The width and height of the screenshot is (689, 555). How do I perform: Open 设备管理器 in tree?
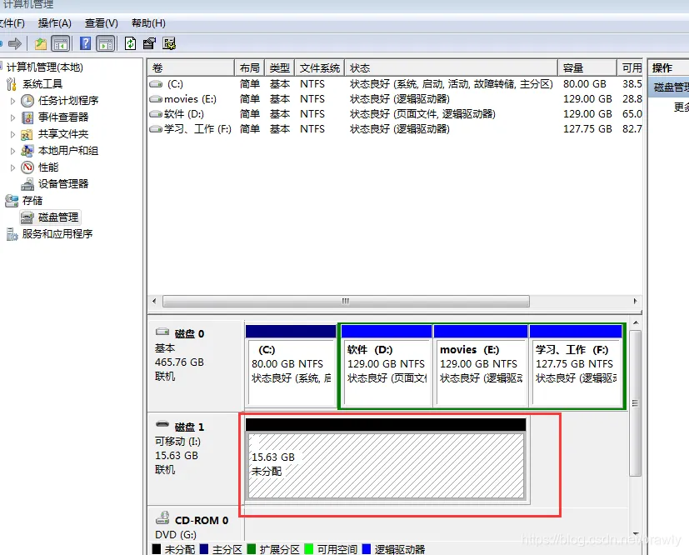63,183
